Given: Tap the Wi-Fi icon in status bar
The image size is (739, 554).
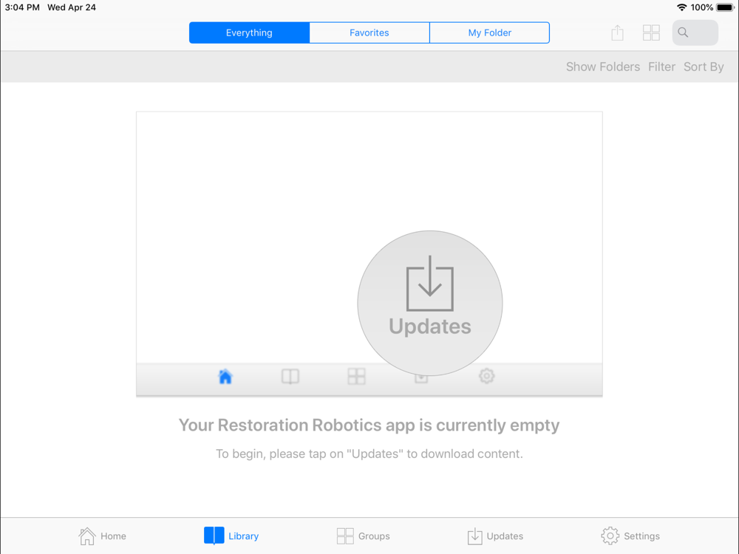Looking at the screenshot, I should [x=681, y=7].
